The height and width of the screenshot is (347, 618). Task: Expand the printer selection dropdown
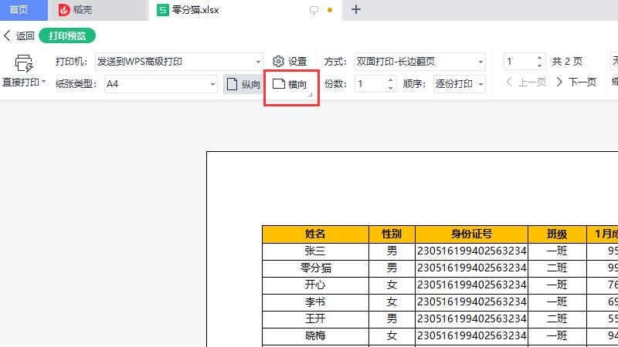pos(258,62)
